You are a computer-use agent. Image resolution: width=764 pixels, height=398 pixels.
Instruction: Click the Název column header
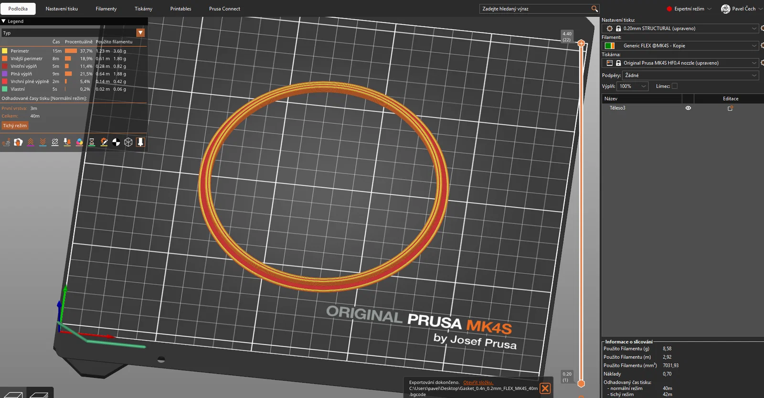click(641, 99)
